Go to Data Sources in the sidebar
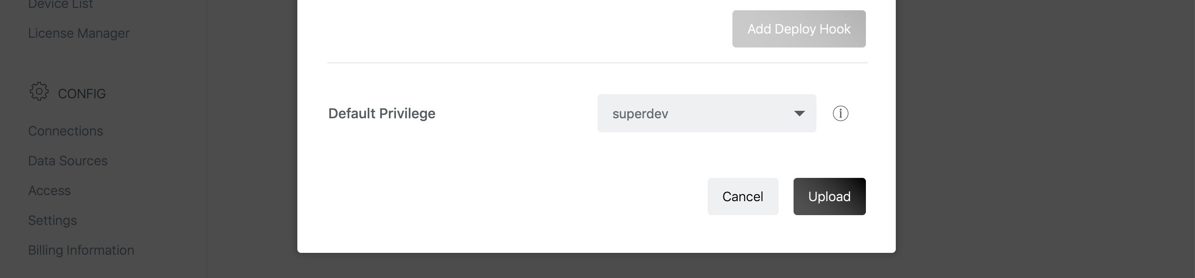Screen dimensions: 1195x278 point(68,161)
